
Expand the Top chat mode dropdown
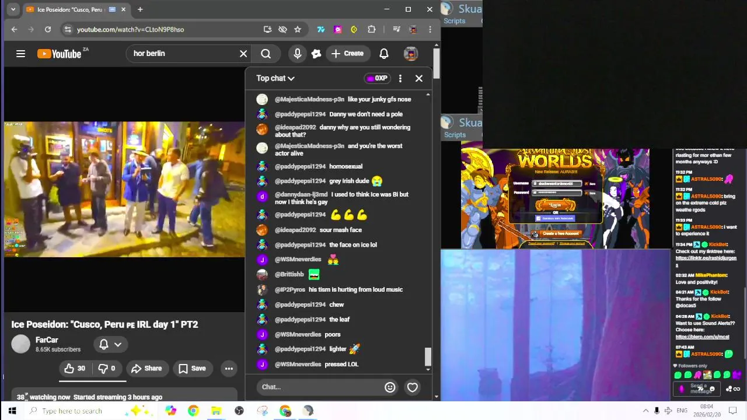click(275, 78)
